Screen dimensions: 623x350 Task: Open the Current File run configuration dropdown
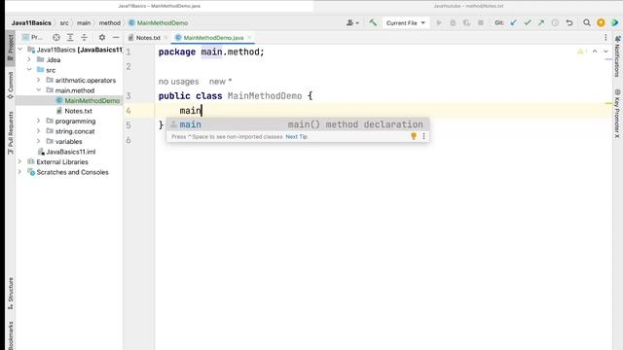[x=405, y=23]
